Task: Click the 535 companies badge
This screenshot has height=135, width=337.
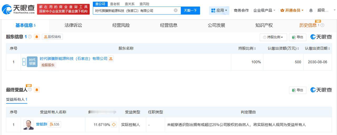Action: 55,124
